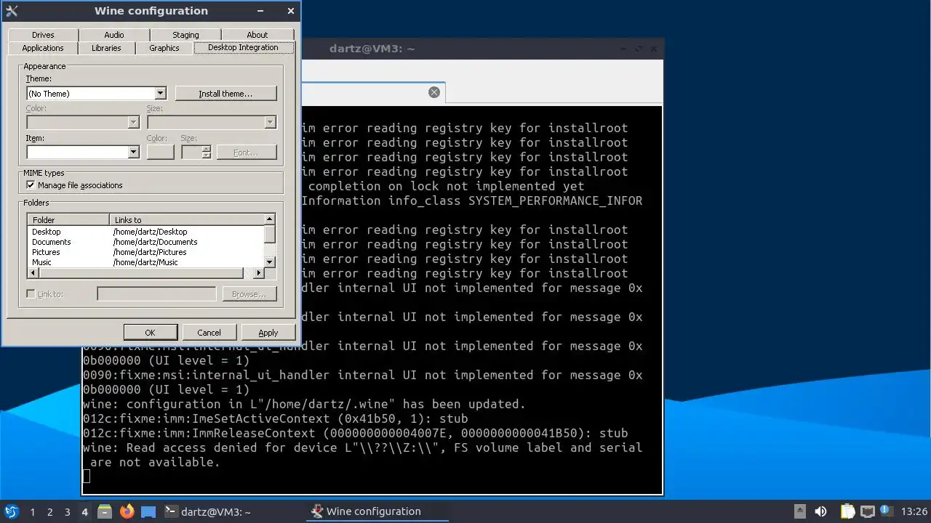Open the Lubuntu start menu icon
931x523 pixels.
point(12,511)
